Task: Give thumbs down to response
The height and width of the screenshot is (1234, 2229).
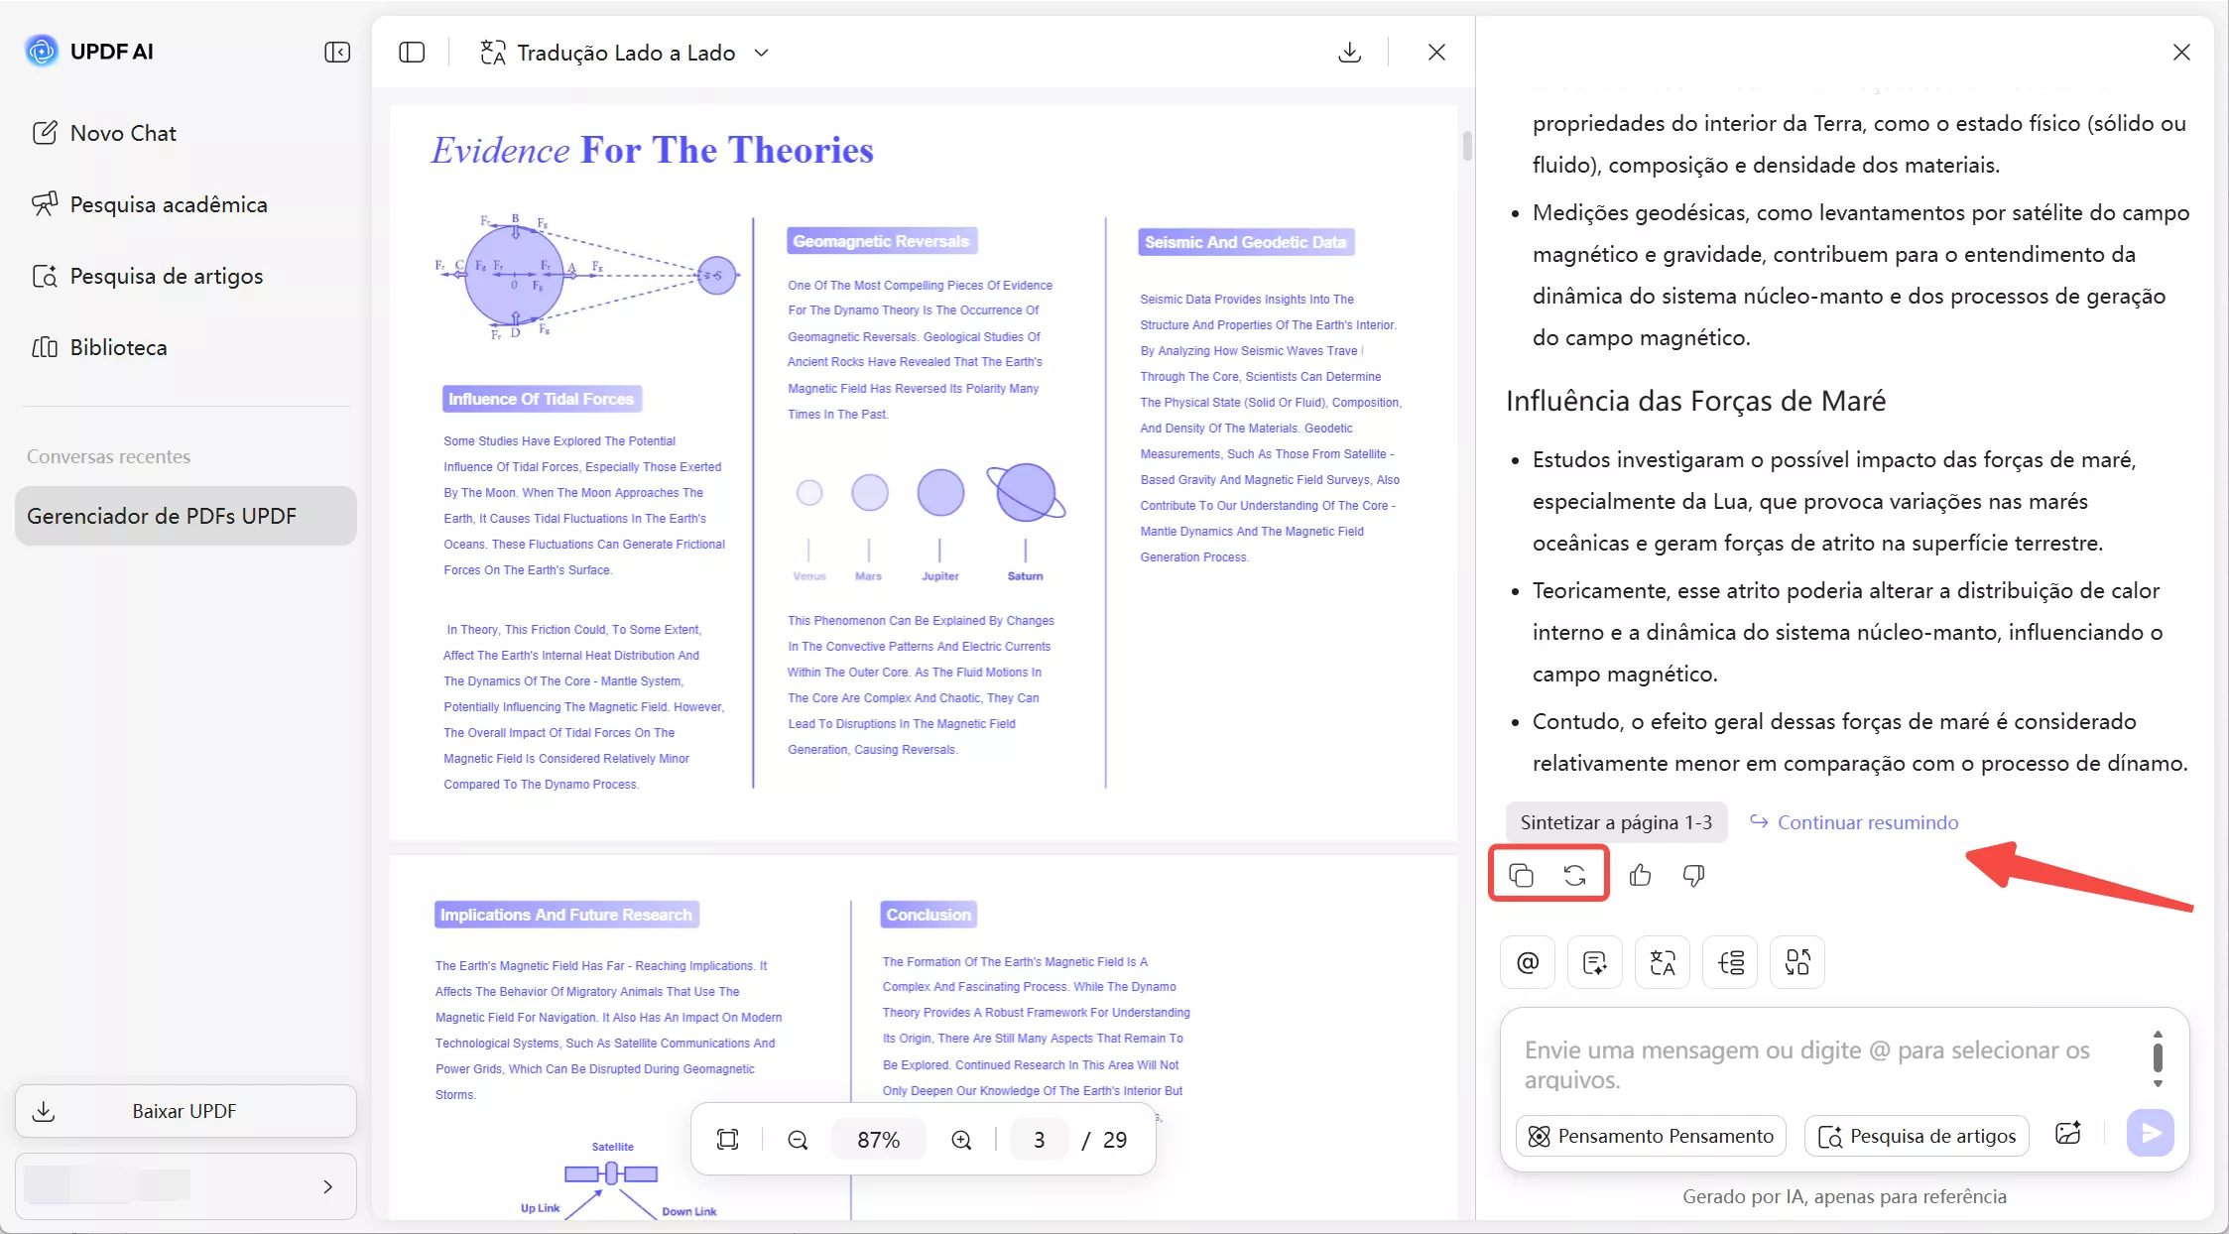Action: click(x=1693, y=875)
